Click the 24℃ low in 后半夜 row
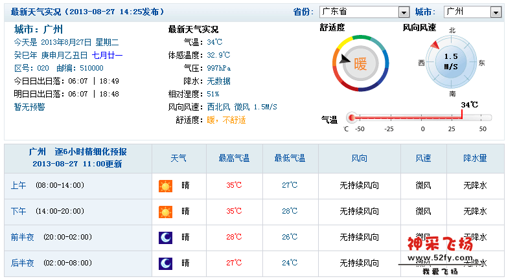Viewport: 506px width, 279px height. pos(290,263)
